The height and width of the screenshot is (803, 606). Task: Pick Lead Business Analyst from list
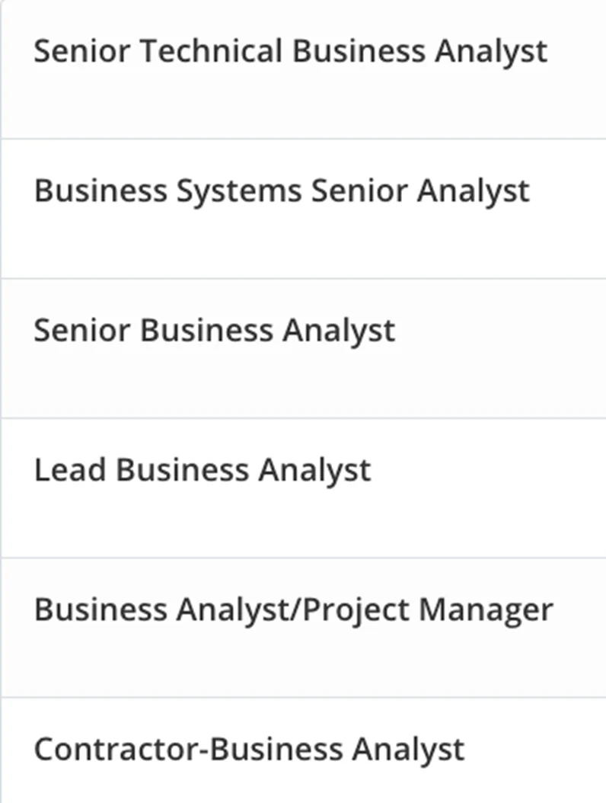[202, 470]
